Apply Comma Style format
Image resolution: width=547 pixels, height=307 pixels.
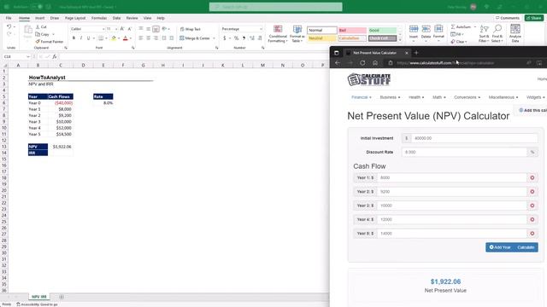[244, 38]
